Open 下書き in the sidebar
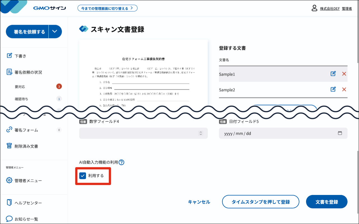 20,56
